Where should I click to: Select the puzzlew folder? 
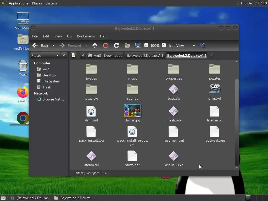point(91,92)
